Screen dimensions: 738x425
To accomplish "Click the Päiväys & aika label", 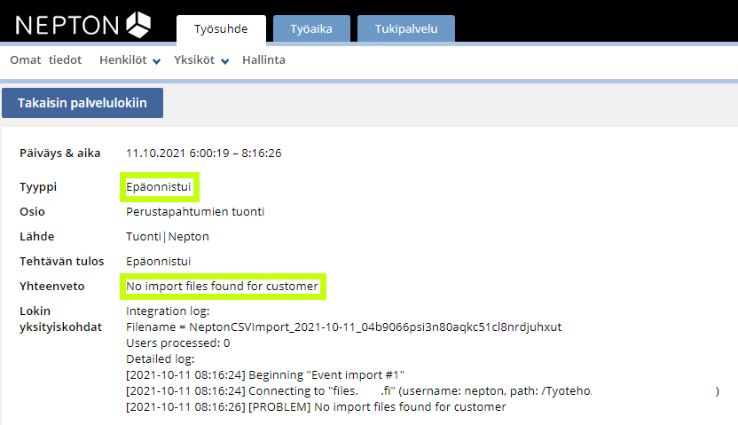I will pos(59,153).
